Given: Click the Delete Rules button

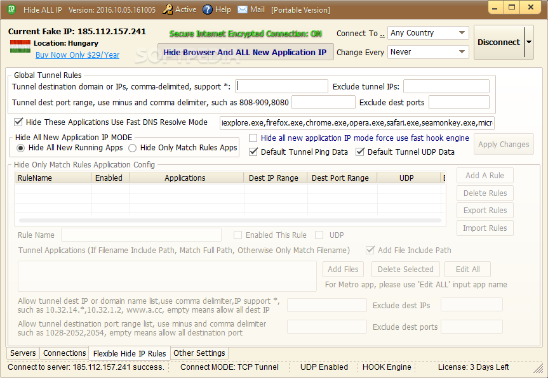Looking at the screenshot, I should pos(485,193).
